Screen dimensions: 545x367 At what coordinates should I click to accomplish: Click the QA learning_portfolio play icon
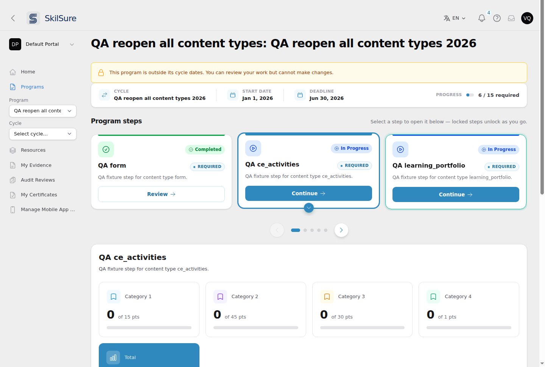(400, 149)
